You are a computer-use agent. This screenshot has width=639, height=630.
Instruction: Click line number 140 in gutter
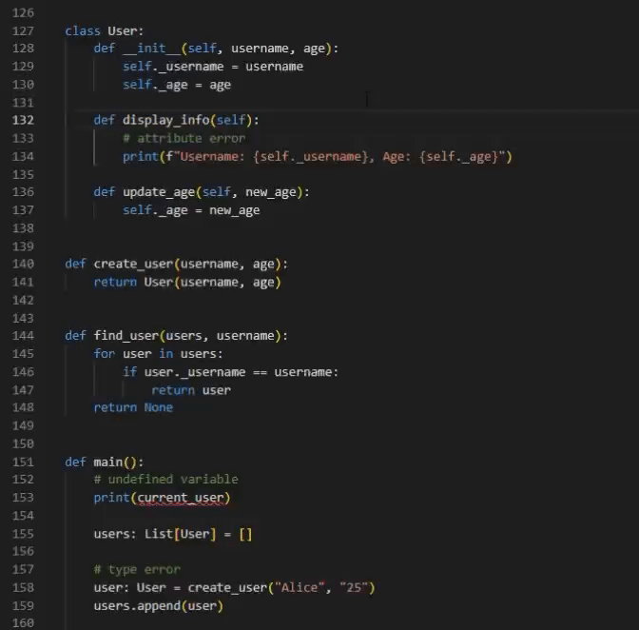coord(23,264)
